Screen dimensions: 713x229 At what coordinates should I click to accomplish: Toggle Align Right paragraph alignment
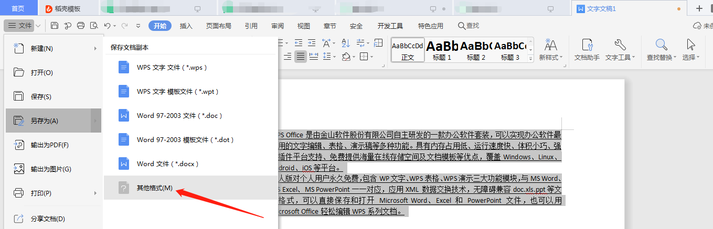(287, 57)
